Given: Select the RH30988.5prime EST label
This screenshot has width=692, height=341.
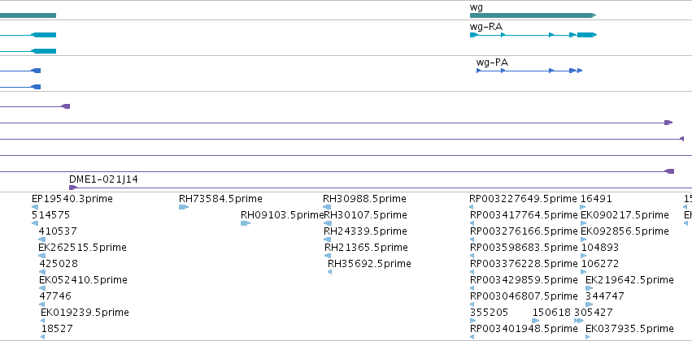Looking at the screenshot, I should [x=364, y=199].
